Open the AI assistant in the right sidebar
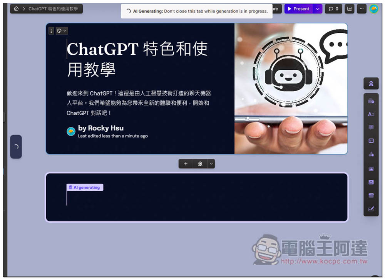The height and width of the screenshot is (280, 385). (x=371, y=84)
